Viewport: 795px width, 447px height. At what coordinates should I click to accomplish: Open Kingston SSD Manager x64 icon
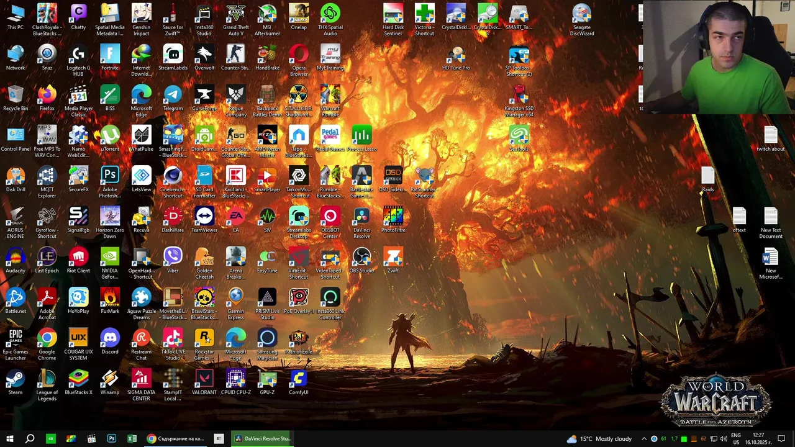[x=519, y=100]
